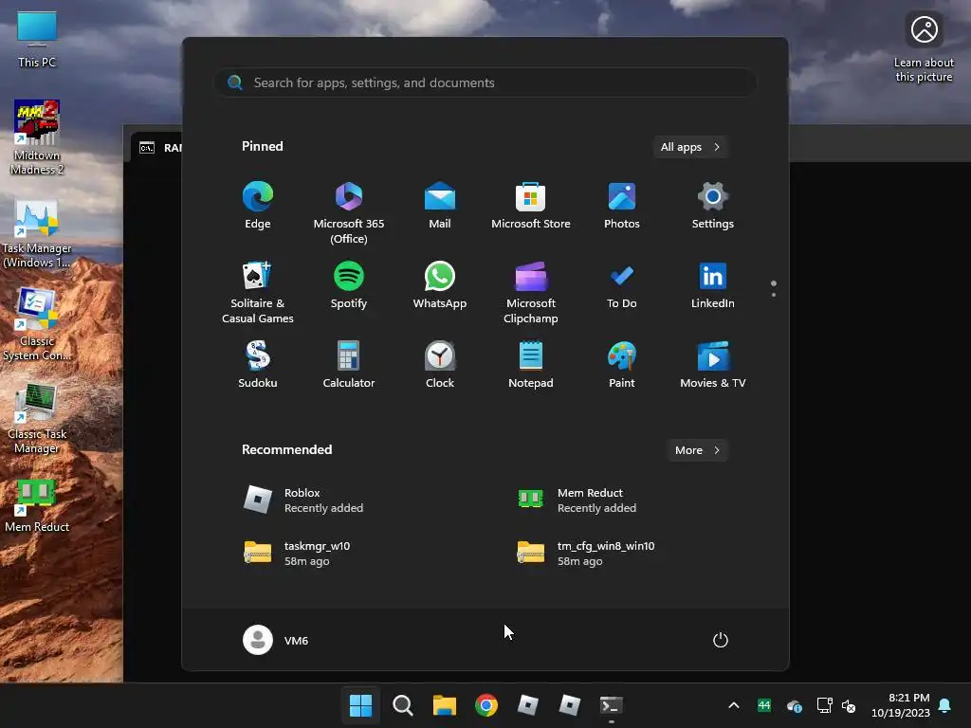Screen dimensions: 971x728
Task: Launch Spotify from Start menu
Action: (349, 285)
